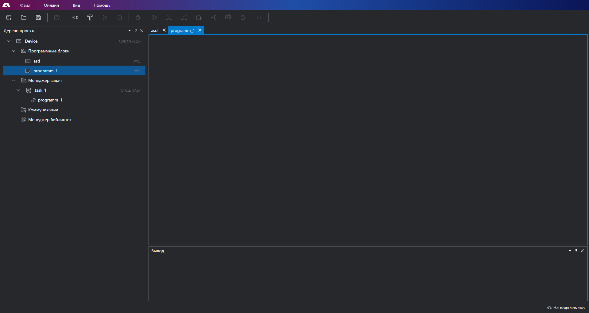Click the Stop square icon in the toolbar

click(120, 17)
